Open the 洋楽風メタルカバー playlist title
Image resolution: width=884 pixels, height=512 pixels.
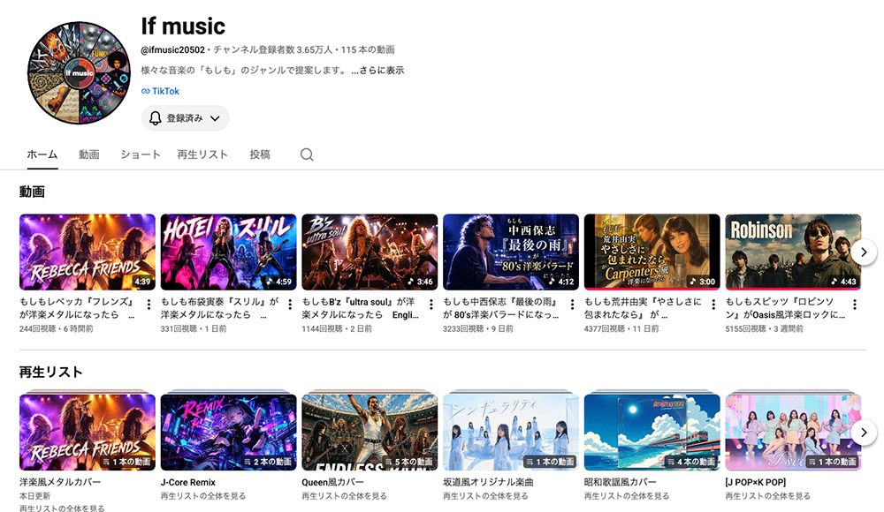(x=60, y=482)
